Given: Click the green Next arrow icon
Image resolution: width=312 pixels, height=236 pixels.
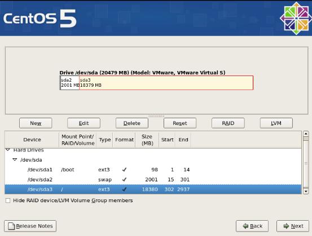Looking at the screenshot, I should point(286,226).
